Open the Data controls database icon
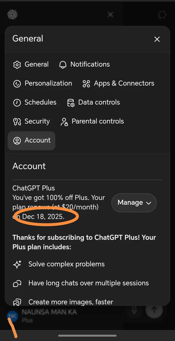 pos(71,103)
